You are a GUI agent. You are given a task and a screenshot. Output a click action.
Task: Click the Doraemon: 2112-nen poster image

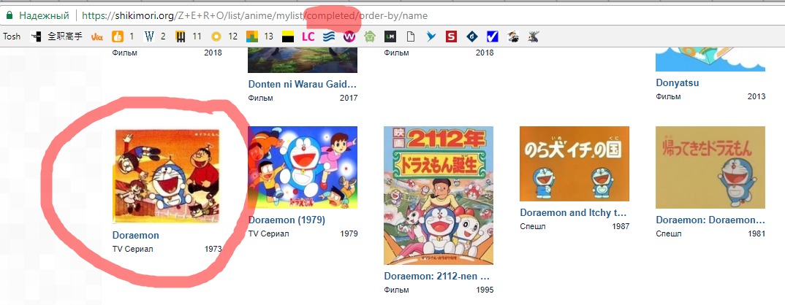439,195
